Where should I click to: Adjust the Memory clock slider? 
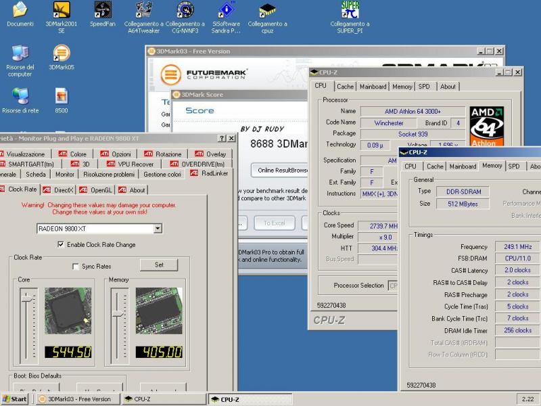118,314
